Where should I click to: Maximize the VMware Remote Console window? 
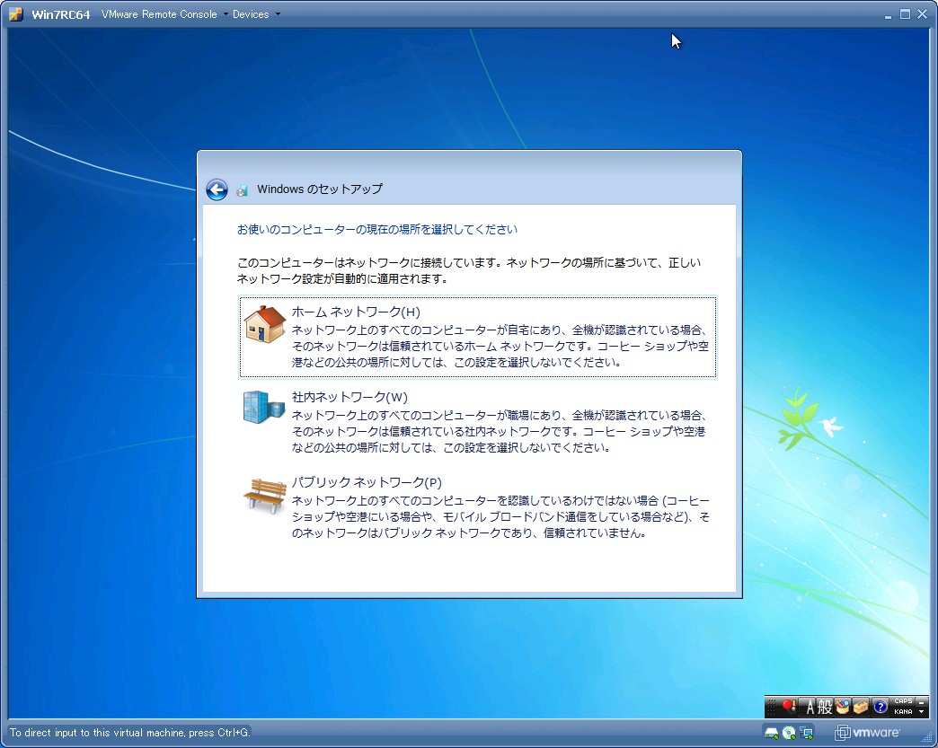(x=905, y=13)
